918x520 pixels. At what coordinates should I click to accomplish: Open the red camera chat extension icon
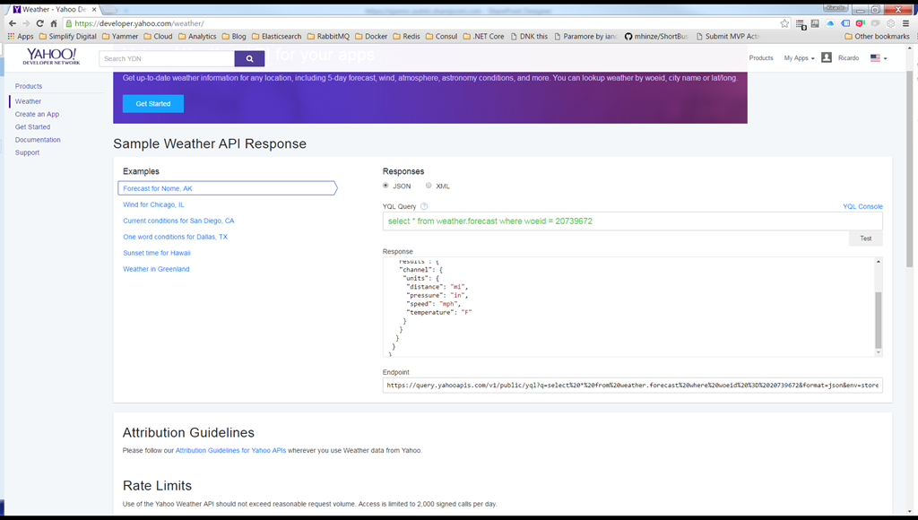(x=860, y=23)
